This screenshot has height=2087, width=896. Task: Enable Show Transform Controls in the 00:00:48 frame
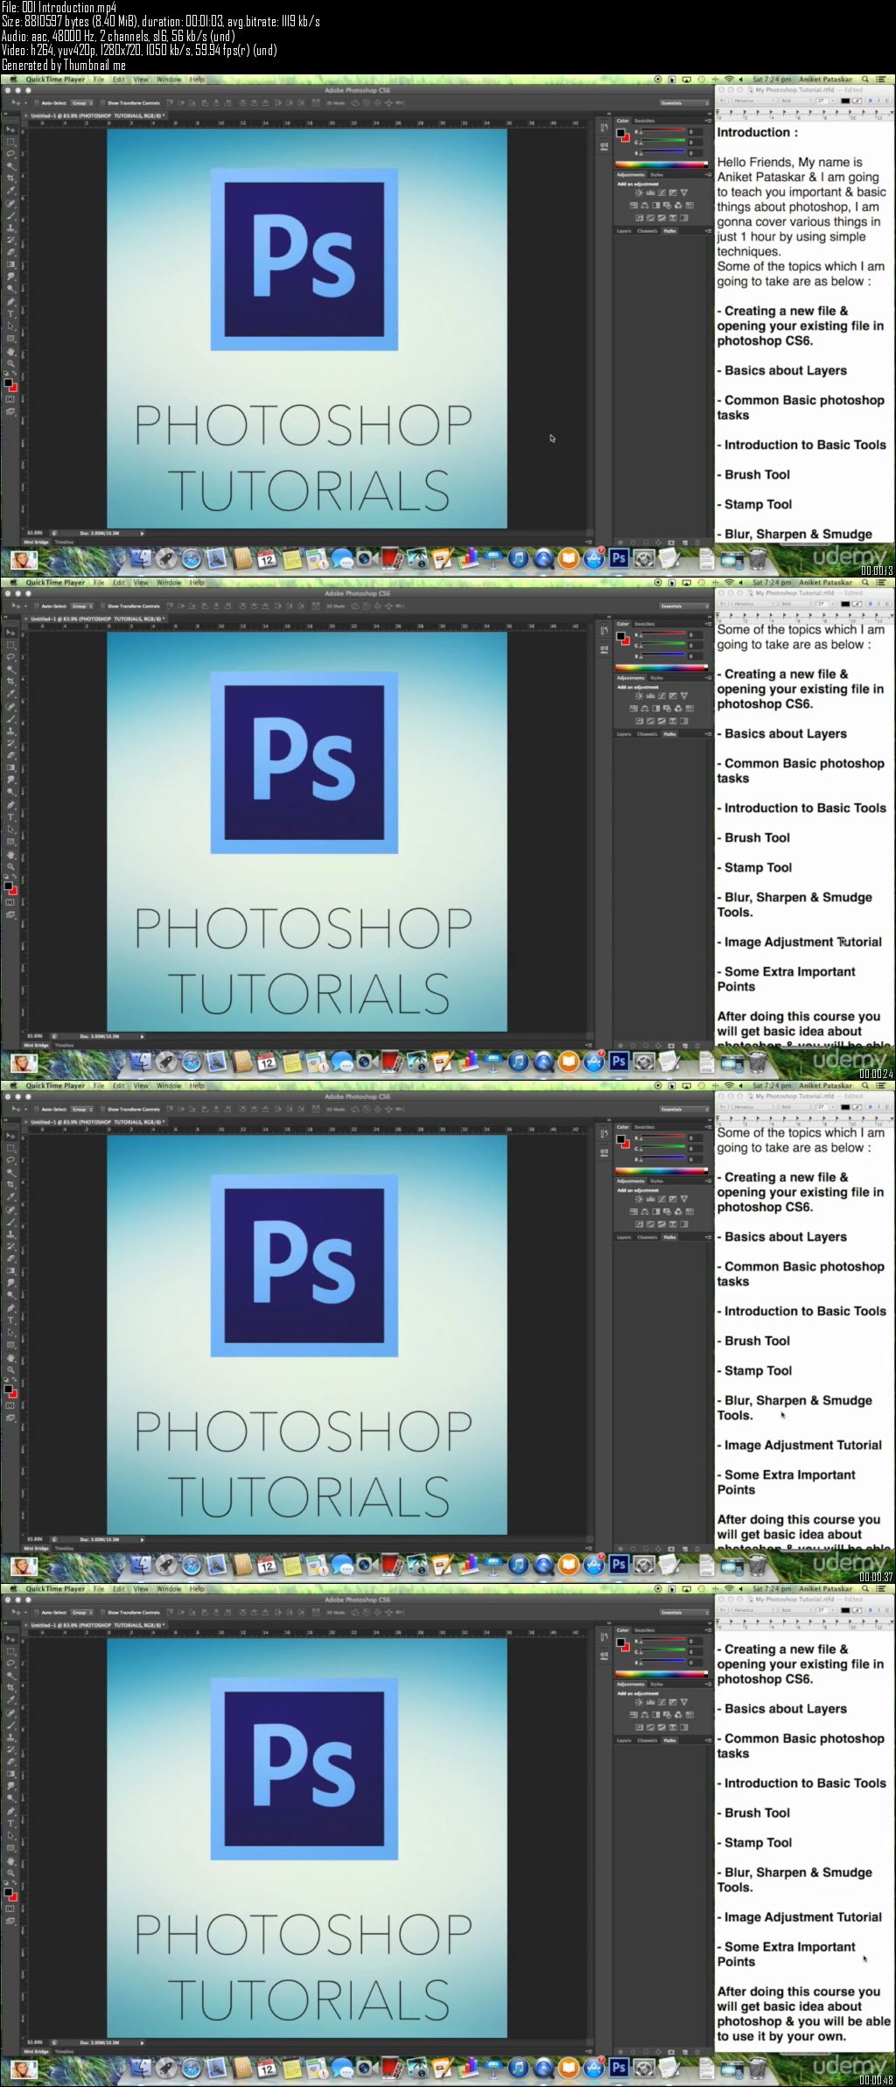(x=102, y=1613)
